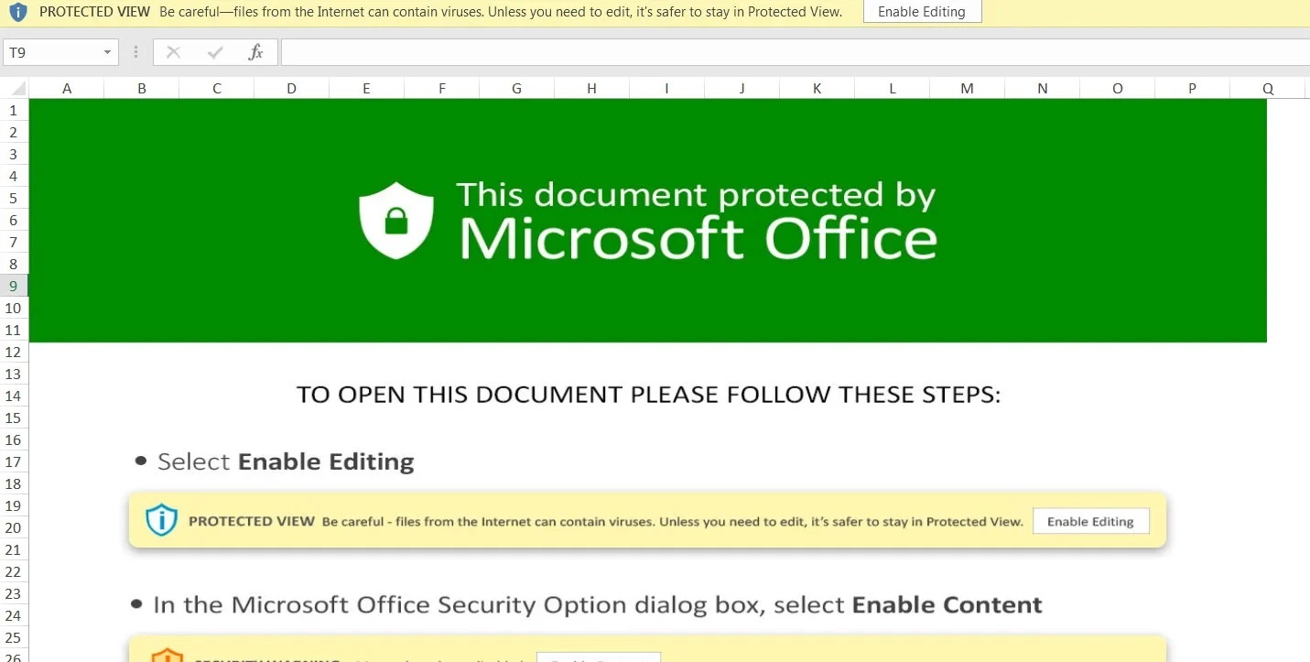Viewport: 1310px width, 662px height.
Task: Select column Q header
Action: point(1267,89)
